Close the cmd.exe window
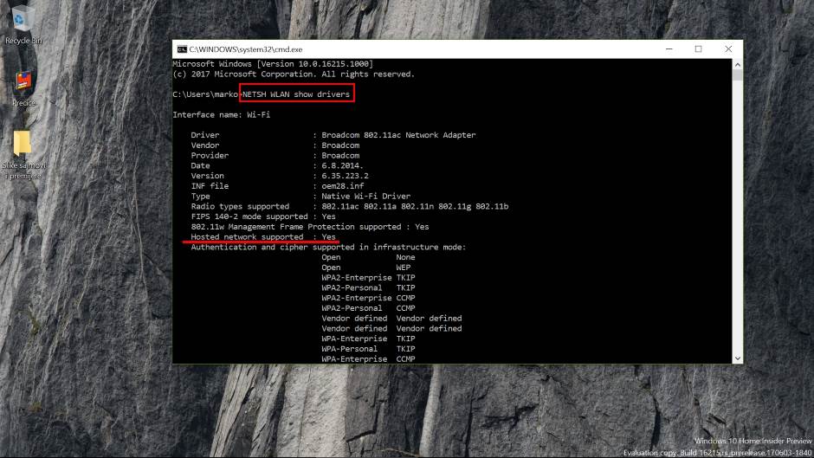 click(x=728, y=49)
